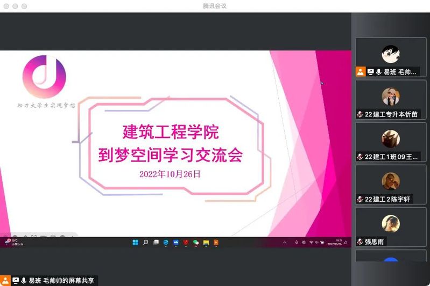The image size is (430, 286).
Task: Open the taskbar Search magnifier icon
Action: (x=145, y=243)
